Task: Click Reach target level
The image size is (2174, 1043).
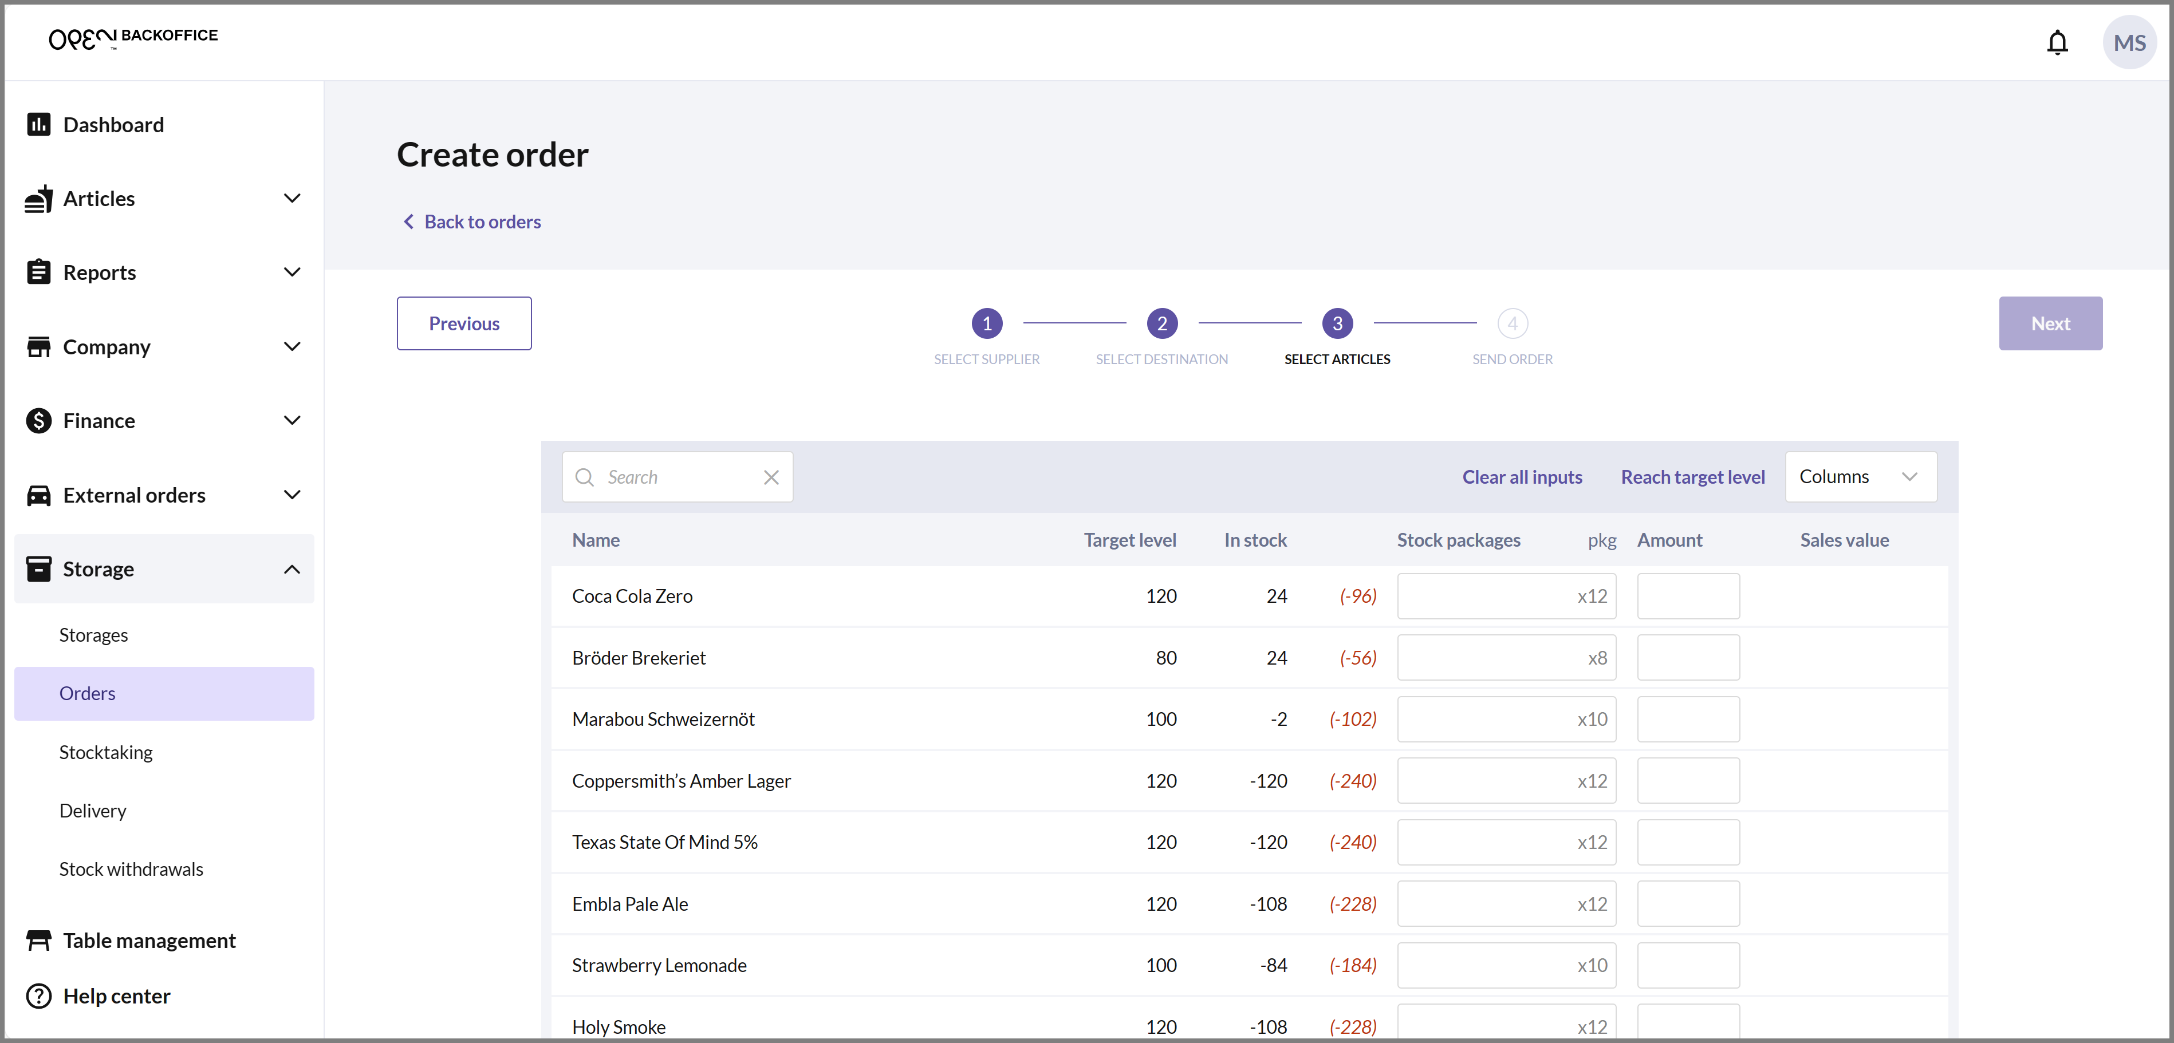Action: 1692,477
